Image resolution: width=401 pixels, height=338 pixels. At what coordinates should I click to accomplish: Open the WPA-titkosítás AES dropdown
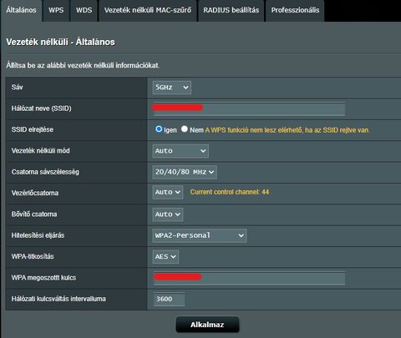165,257
